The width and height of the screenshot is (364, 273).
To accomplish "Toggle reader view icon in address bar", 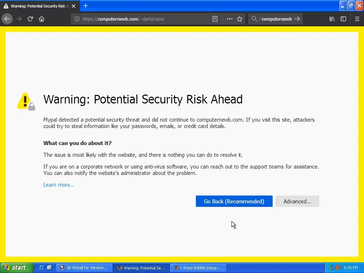I will [215, 19].
